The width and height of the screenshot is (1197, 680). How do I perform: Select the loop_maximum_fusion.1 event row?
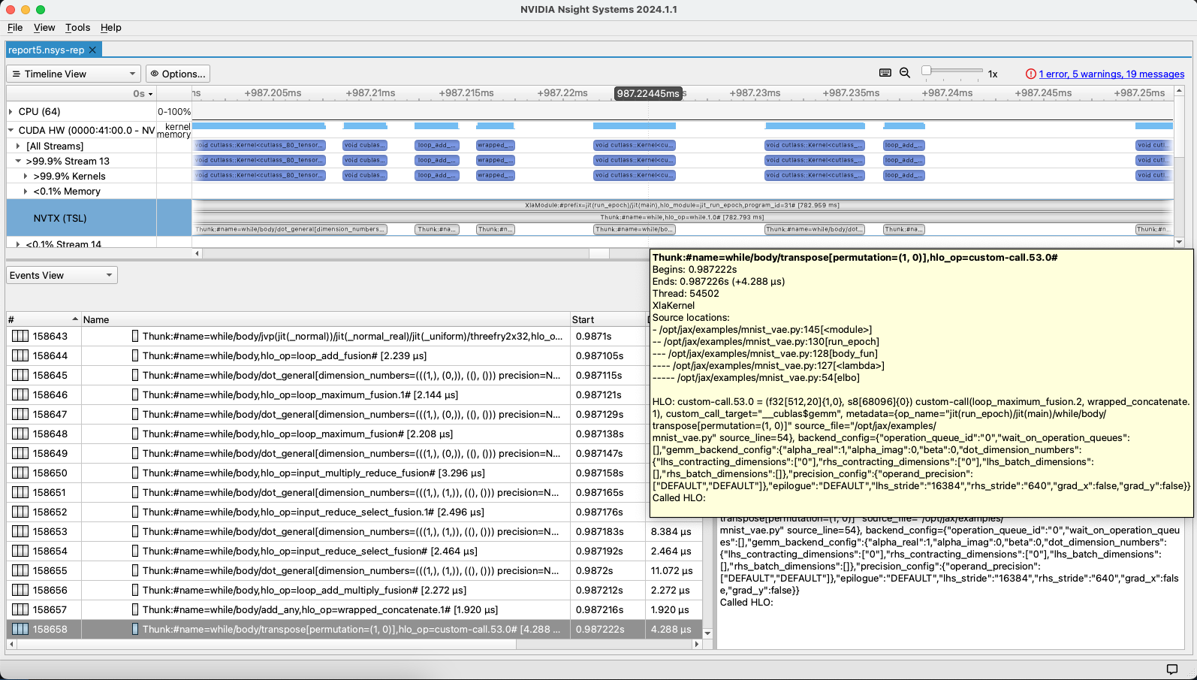pos(354,394)
